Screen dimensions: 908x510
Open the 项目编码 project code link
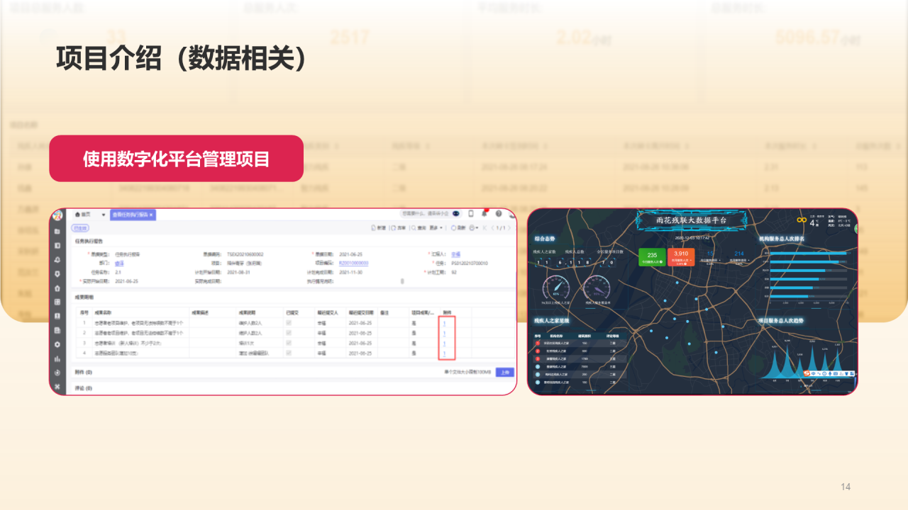pyautogui.click(x=353, y=263)
